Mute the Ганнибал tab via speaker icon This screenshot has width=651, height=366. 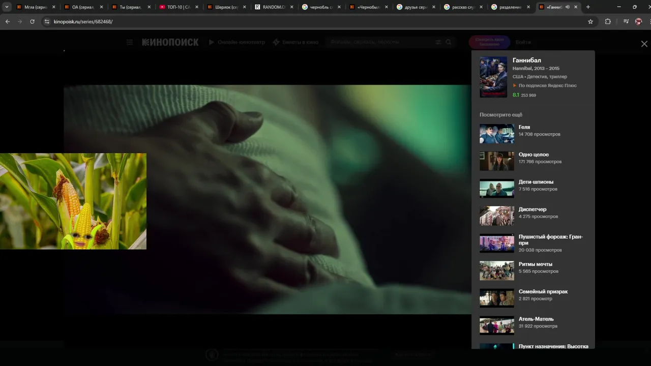point(568,7)
